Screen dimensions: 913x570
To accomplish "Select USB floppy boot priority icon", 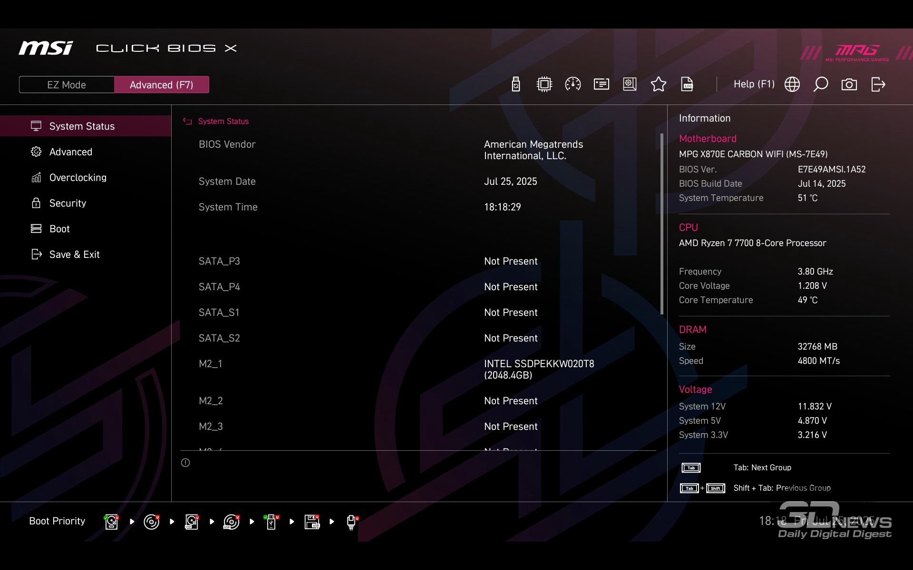I will click(x=312, y=522).
